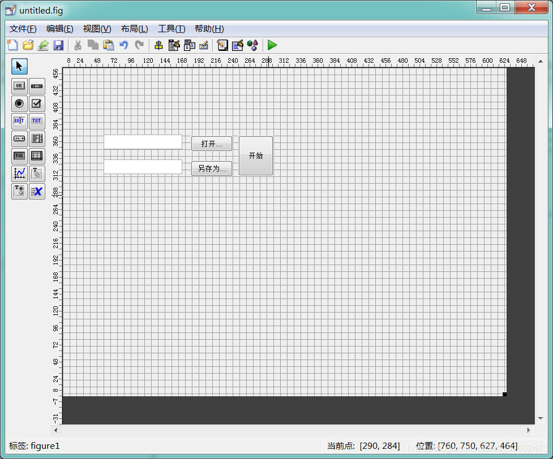Click the green-arrow export icon beside Open
553x459 pixels.
click(x=43, y=45)
